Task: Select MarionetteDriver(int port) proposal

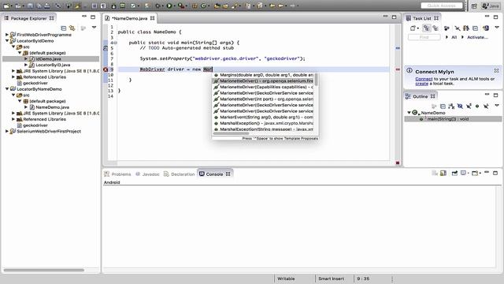Action: coord(263,99)
